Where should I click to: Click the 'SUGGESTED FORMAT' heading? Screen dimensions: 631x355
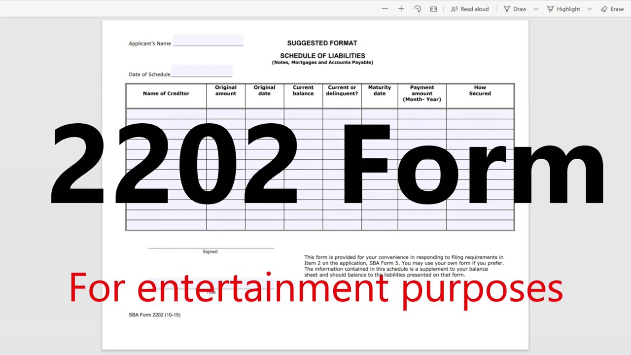point(322,43)
